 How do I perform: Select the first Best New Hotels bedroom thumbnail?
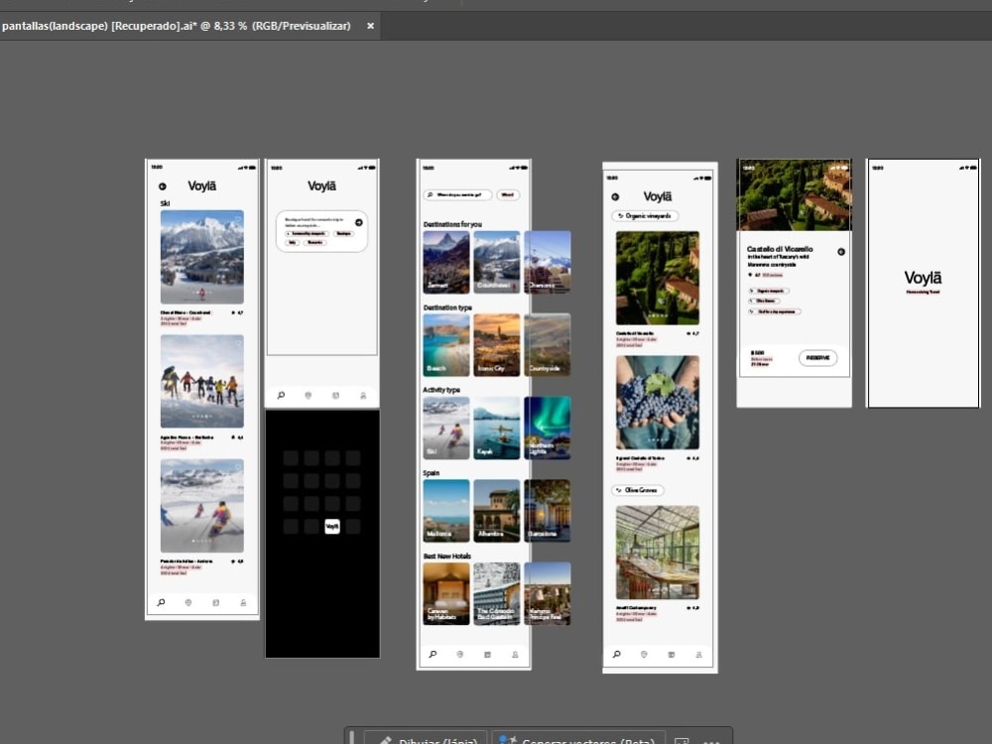click(x=446, y=593)
